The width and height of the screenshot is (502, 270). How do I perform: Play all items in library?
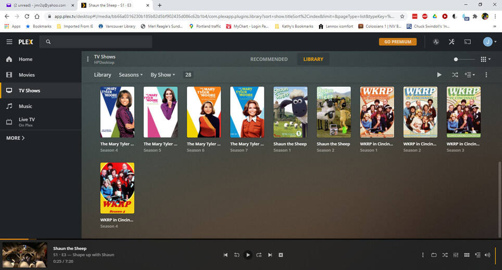440,75
